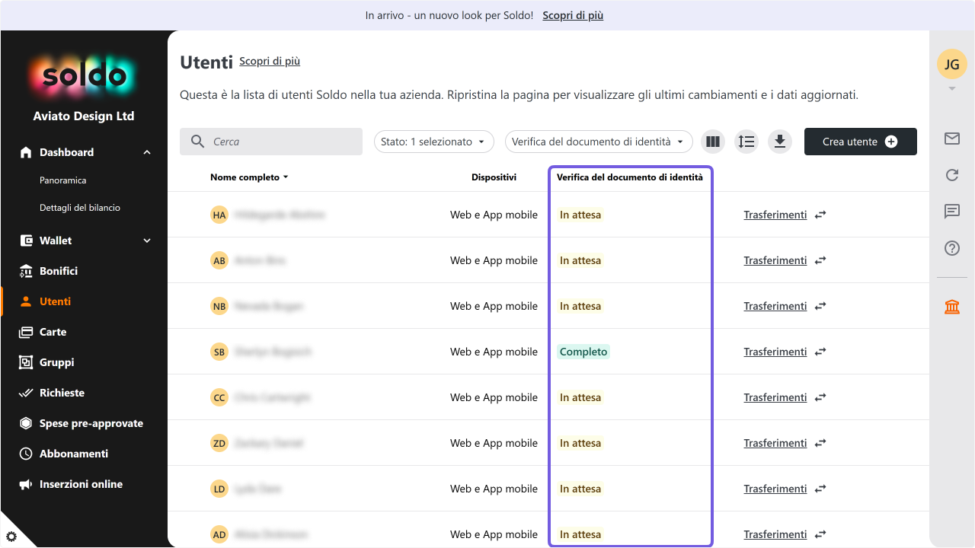The height and width of the screenshot is (548, 975).
Task: Open the JG account avatar menu
Action: pos(952,64)
